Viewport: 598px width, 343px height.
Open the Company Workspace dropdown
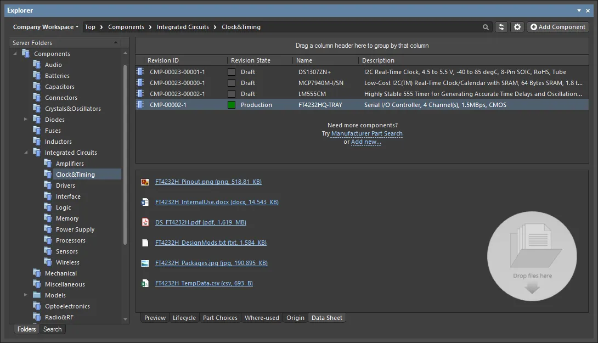pos(46,27)
